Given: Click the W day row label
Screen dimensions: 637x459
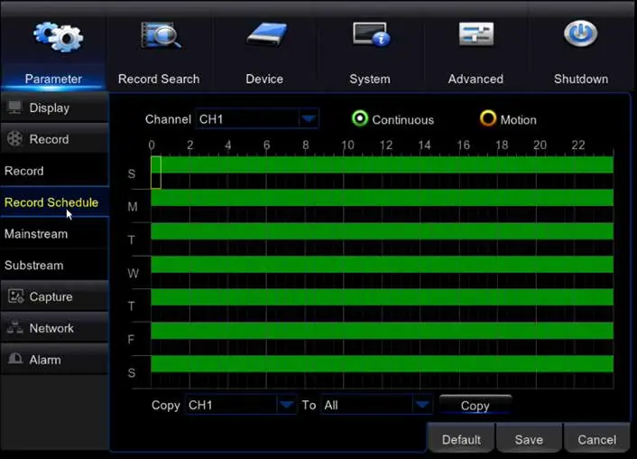Looking at the screenshot, I should click(133, 273).
